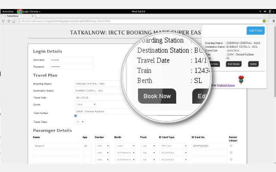This screenshot has width=276, height=172.
Task: Click the Boarding Station field
Action: 99,84
